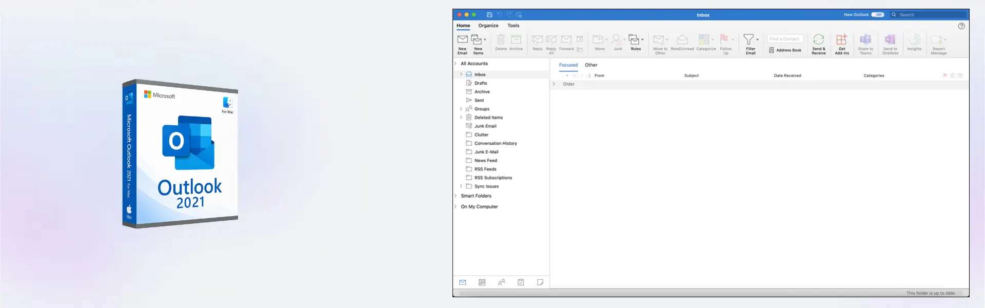Open the New Items dropdown arrow
The height and width of the screenshot is (308, 985).
[485, 40]
